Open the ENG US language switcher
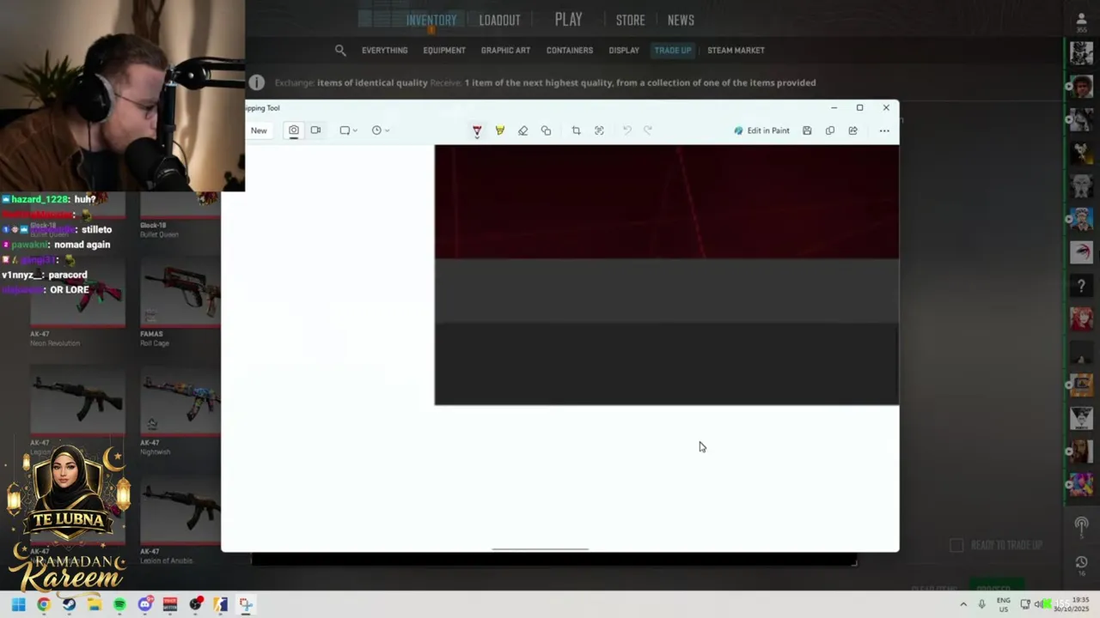This screenshot has height=618, width=1100. (x=1004, y=604)
